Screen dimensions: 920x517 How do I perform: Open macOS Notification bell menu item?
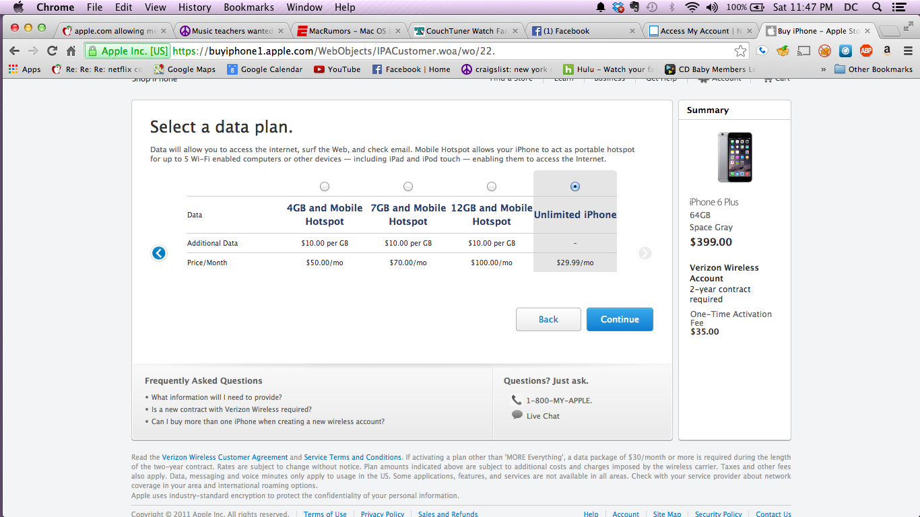(601, 7)
